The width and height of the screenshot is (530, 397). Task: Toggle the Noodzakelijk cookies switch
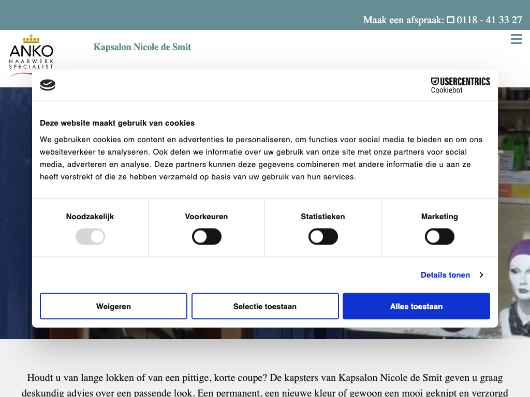click(x=90, y=237)
